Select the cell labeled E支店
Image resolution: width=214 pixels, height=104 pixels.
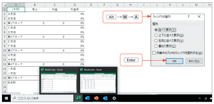coord(16,41)
